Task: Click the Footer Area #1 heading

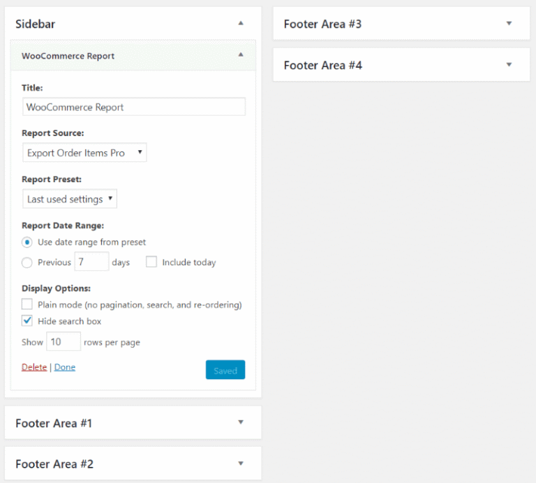Action: click(x=54, y=424)
